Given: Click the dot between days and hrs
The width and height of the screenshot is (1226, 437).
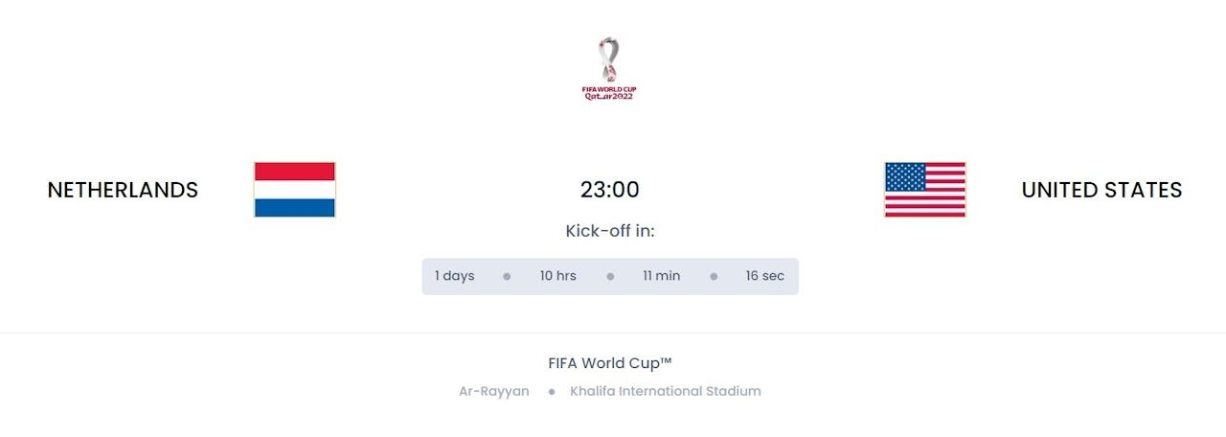Looking at the screenshot, I should (507, 276).
